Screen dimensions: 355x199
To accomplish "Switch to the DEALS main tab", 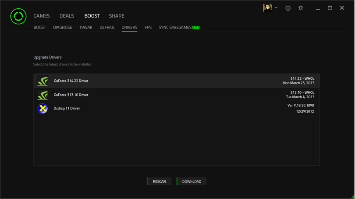I will (x=67, y=16).
